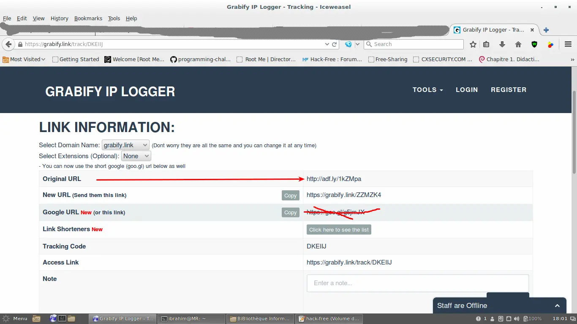Open the Select Domain Name dropdown
Screen dimensions: 577x324
(125, 145)
